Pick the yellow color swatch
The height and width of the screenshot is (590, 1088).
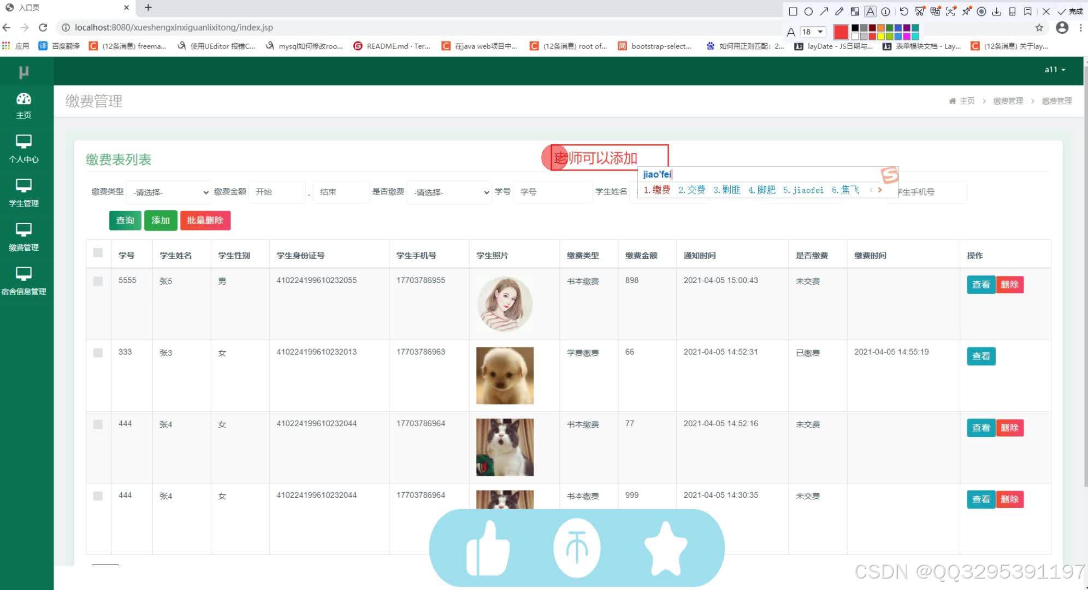880,36
